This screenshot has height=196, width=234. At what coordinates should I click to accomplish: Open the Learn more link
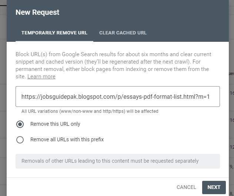click(x=41, y=77)
